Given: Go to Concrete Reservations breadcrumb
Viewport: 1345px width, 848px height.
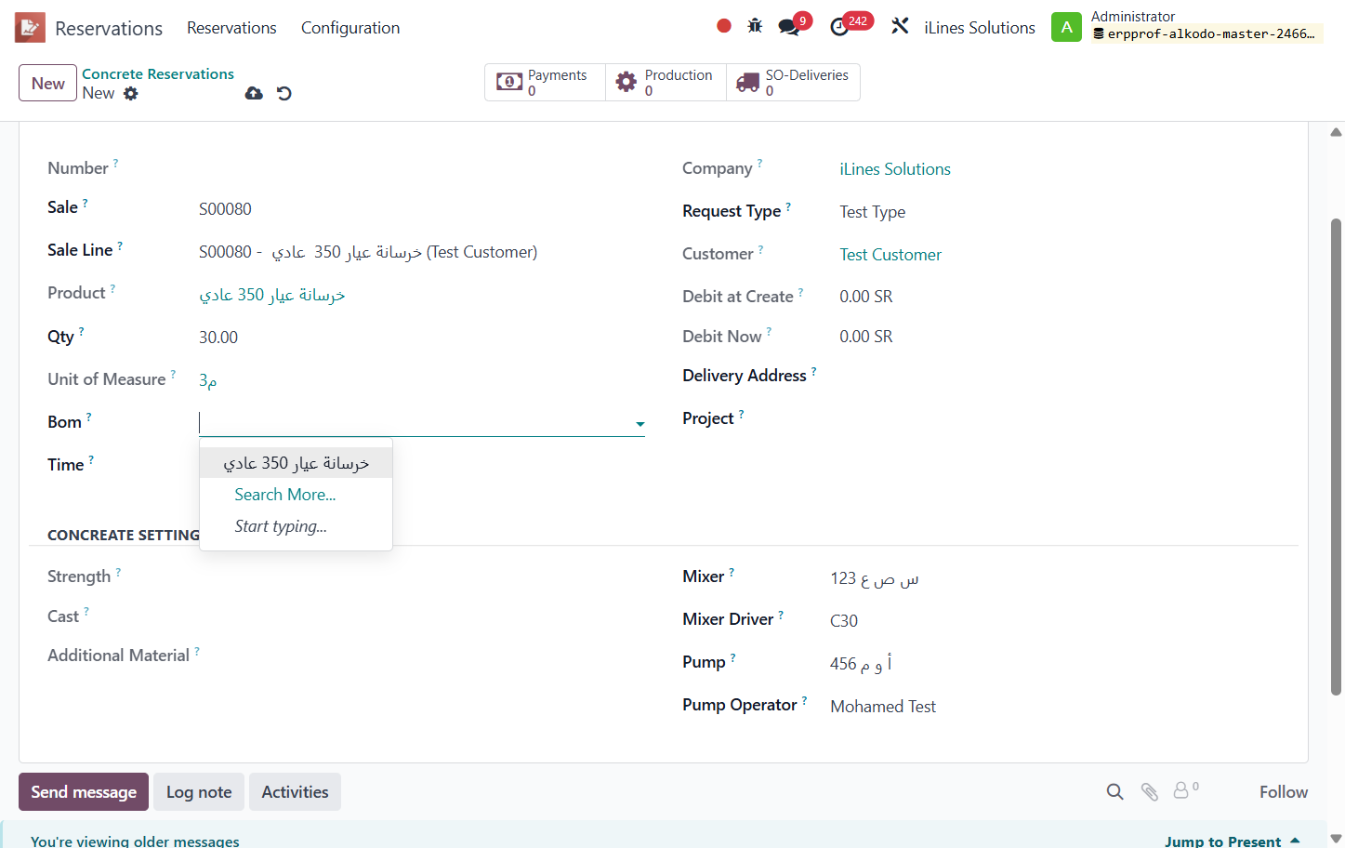Looking at the screenshot, I should pos(158,73).
